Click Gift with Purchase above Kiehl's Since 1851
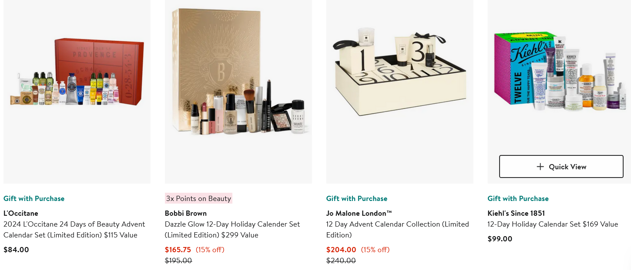Viewport: 631px width, 270px height. tap(518, 198)
